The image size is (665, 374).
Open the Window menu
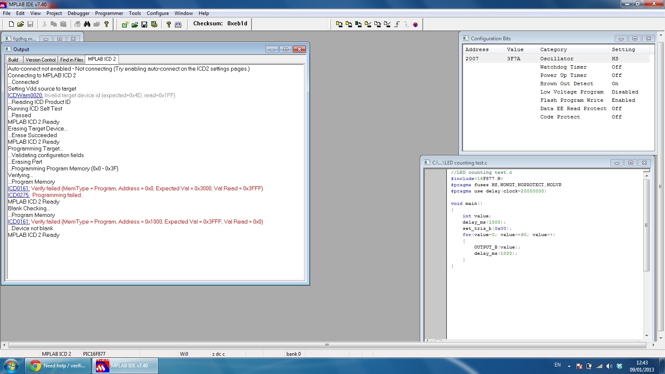pyautogui.click(x=184, y=13)
